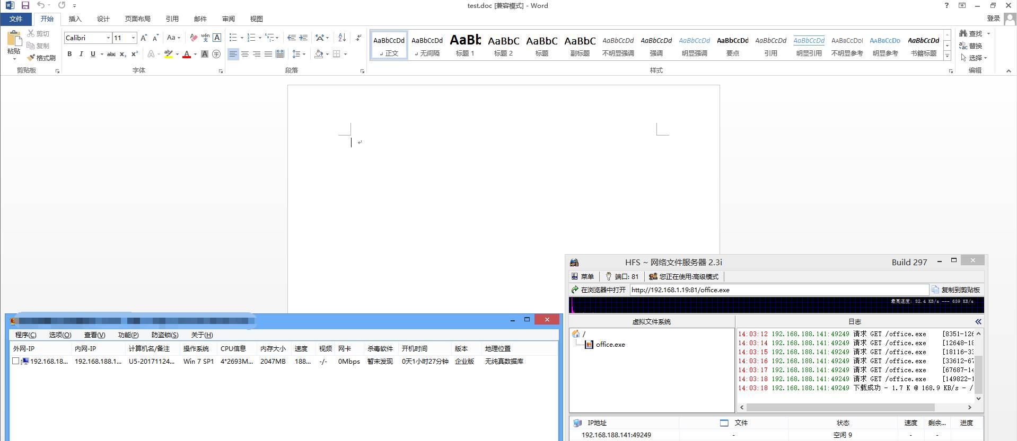Insert an enclosed character (circled 字)
This screenshot has height=441, width=1017.
216,54
